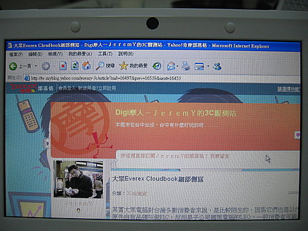
Task: Click the JeremY name under the photo
Action: [78, 203]
